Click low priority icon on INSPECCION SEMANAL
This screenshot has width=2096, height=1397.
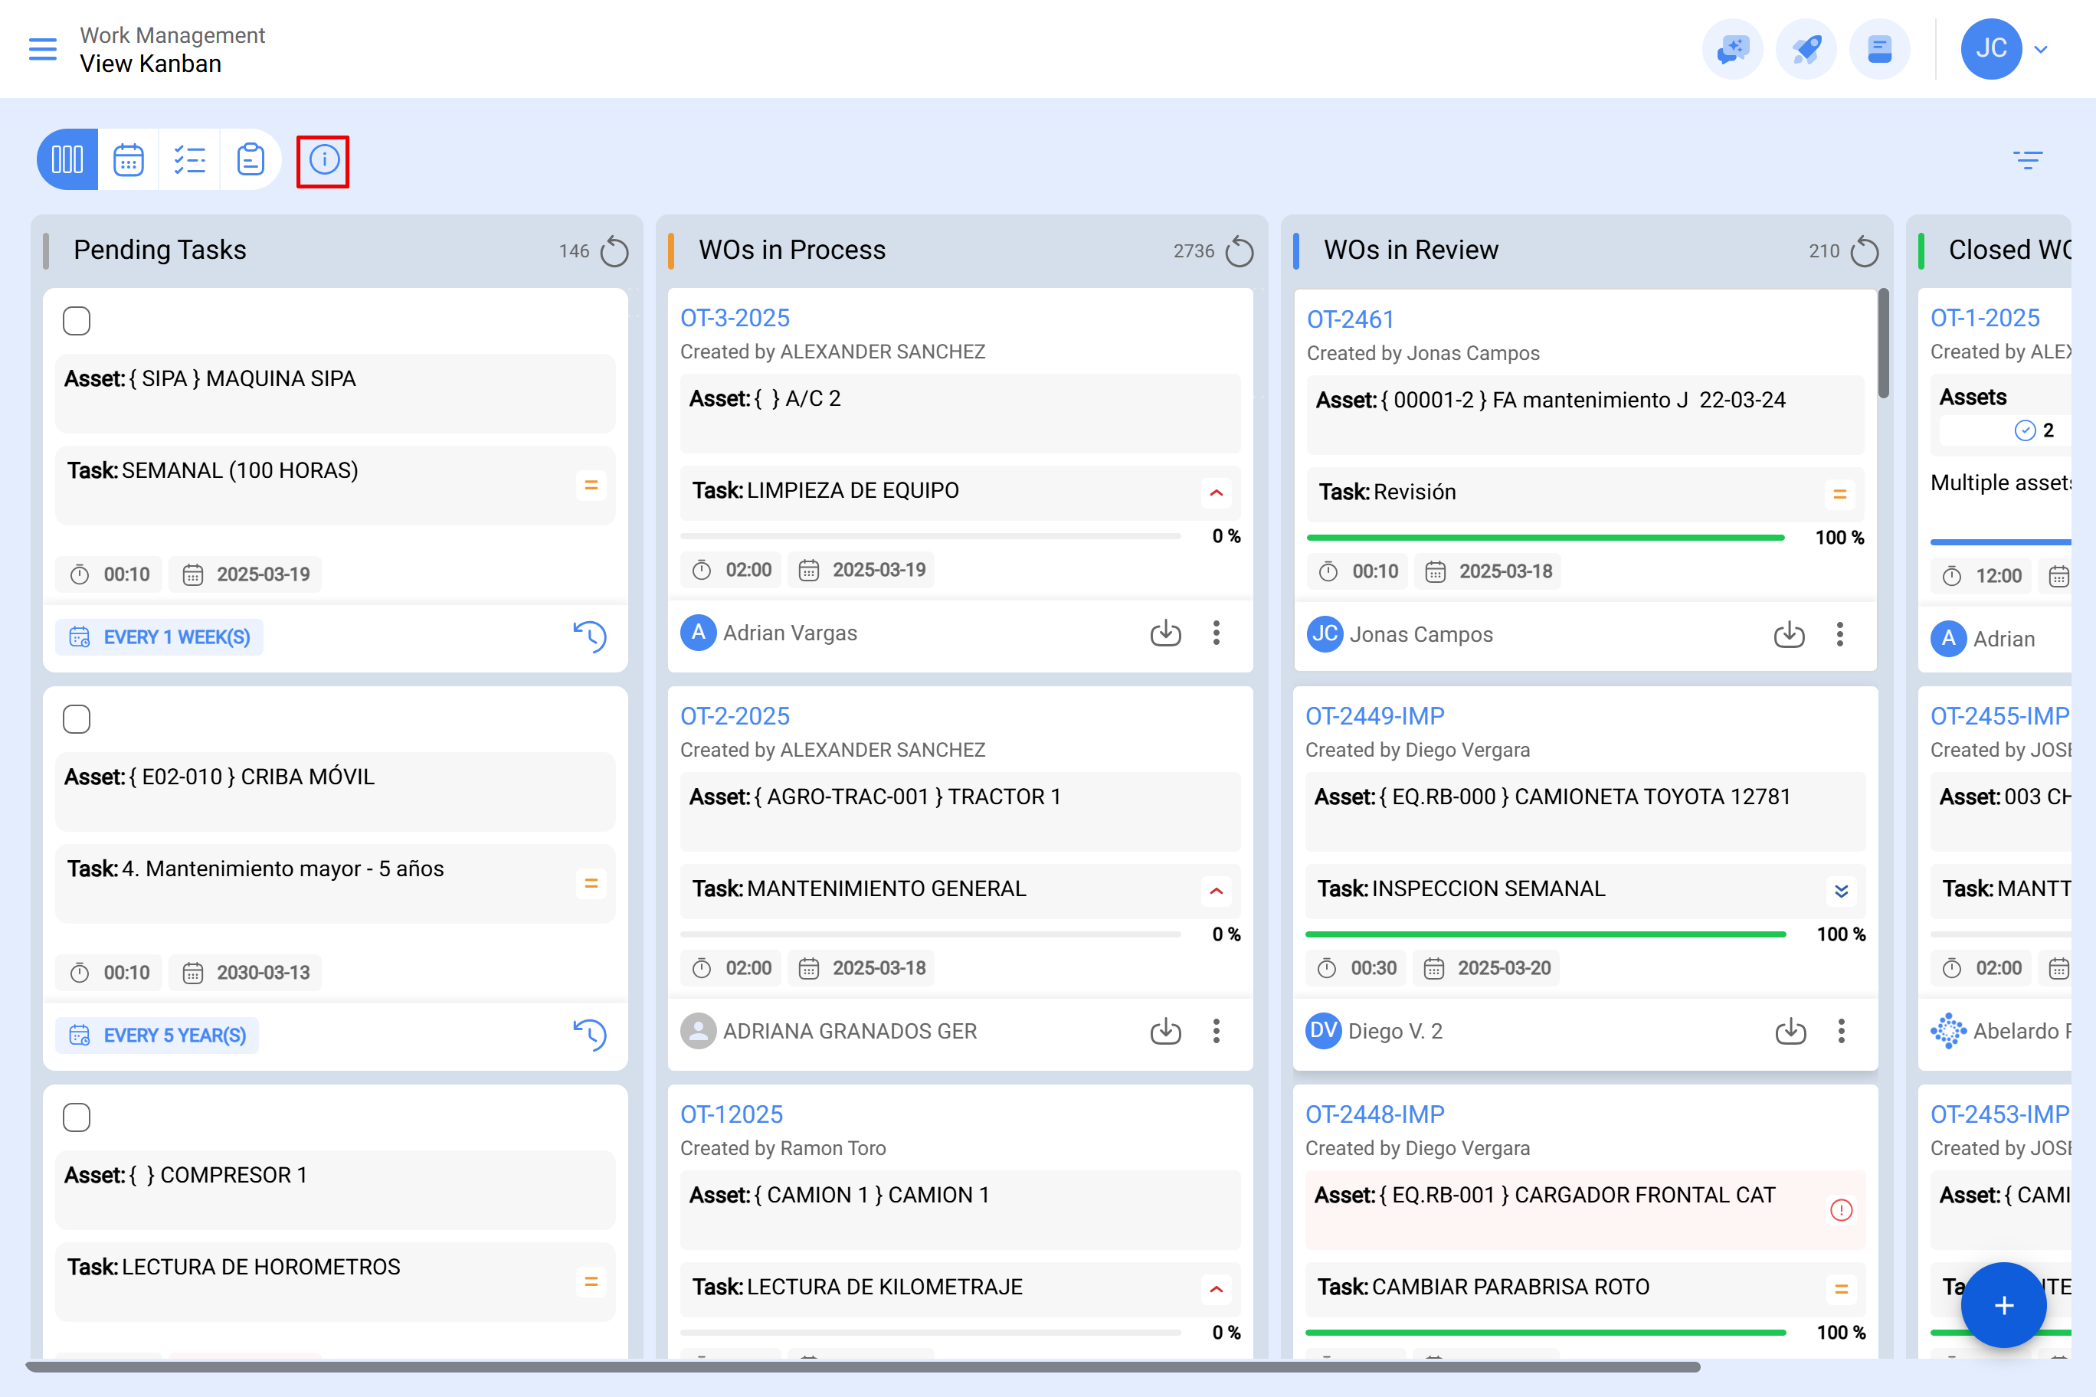tap(1842, 890)
